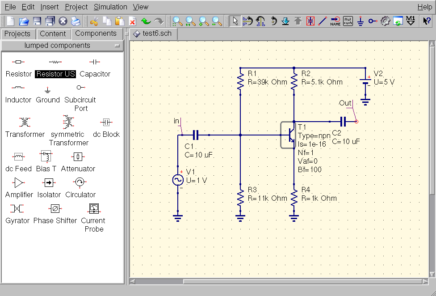Select the Capacitor component in the list

click(x=95, y=67)
